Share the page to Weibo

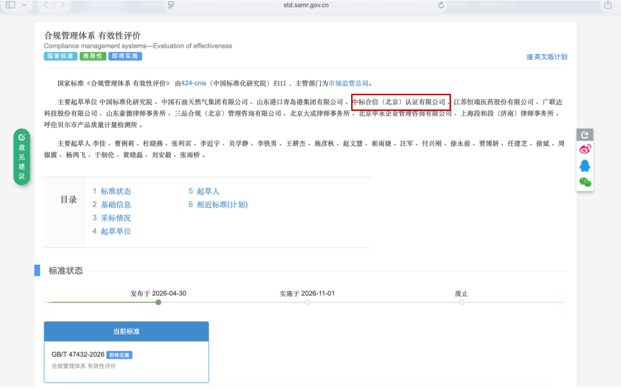(585, 149)
